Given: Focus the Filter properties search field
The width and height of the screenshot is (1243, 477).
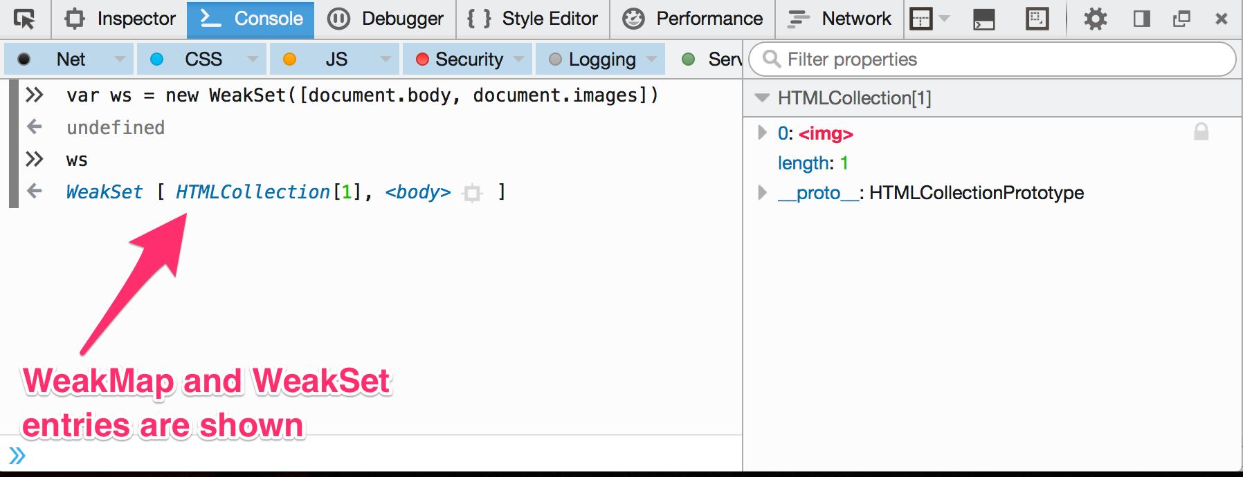Looking at the screenshot, I should pos(992,59).
